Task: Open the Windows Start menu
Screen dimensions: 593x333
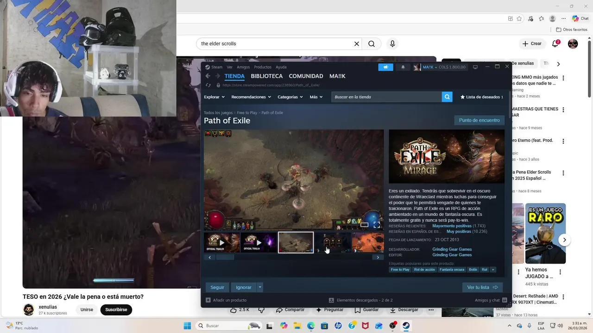Action: pos(187,326)
